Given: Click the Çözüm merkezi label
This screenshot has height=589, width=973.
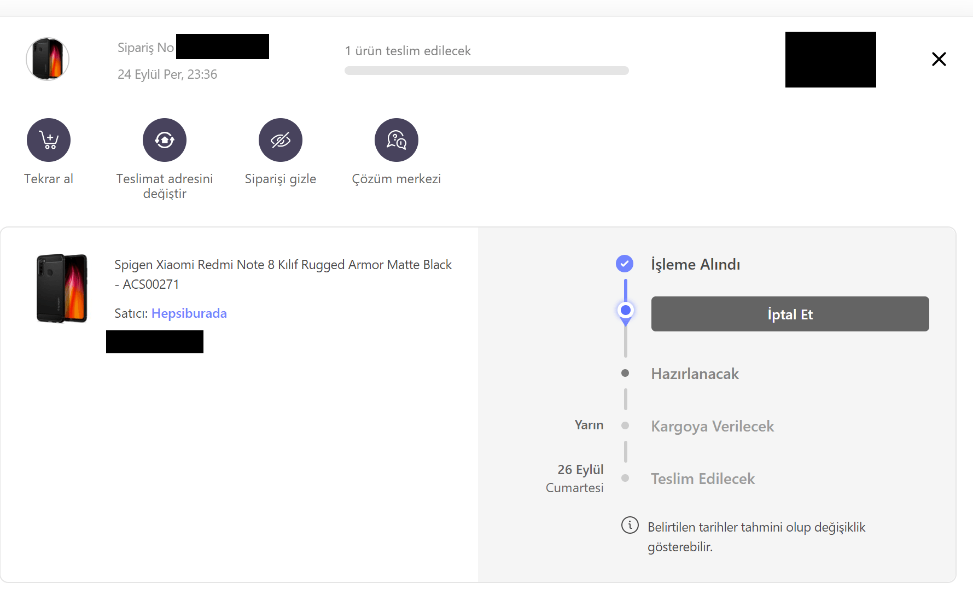Looking at the screenshot, I should [397, 179].
